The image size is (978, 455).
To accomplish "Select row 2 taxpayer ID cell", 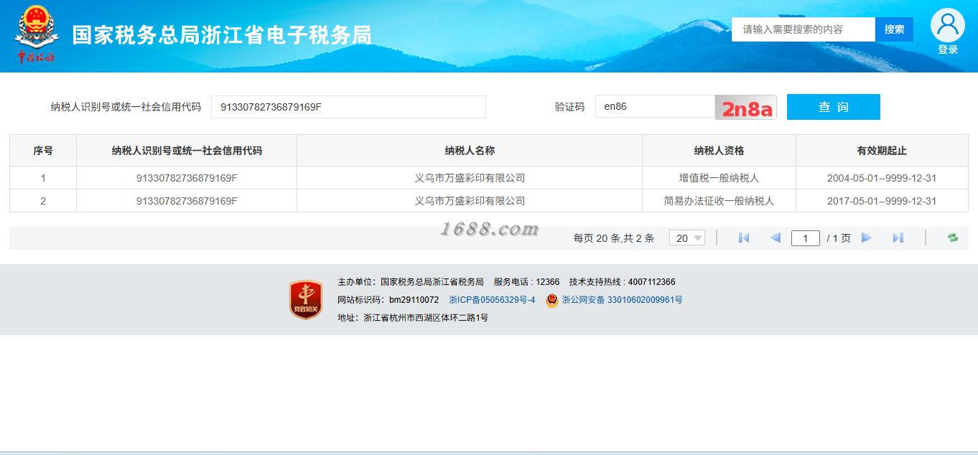I will click(x=187, y=201).
